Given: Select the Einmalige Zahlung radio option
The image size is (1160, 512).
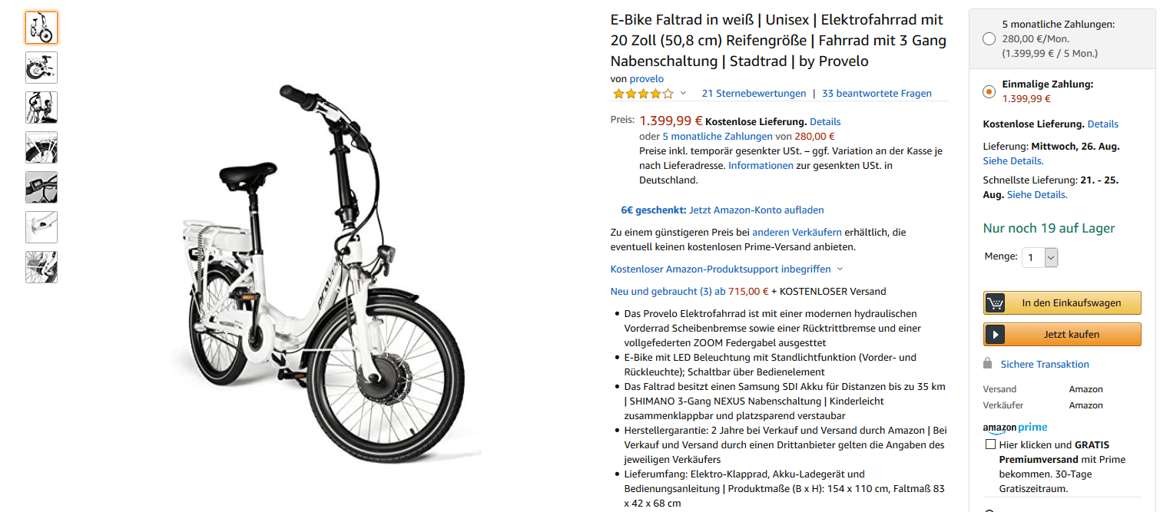Looking at the screenshot, I should [989, 91].
